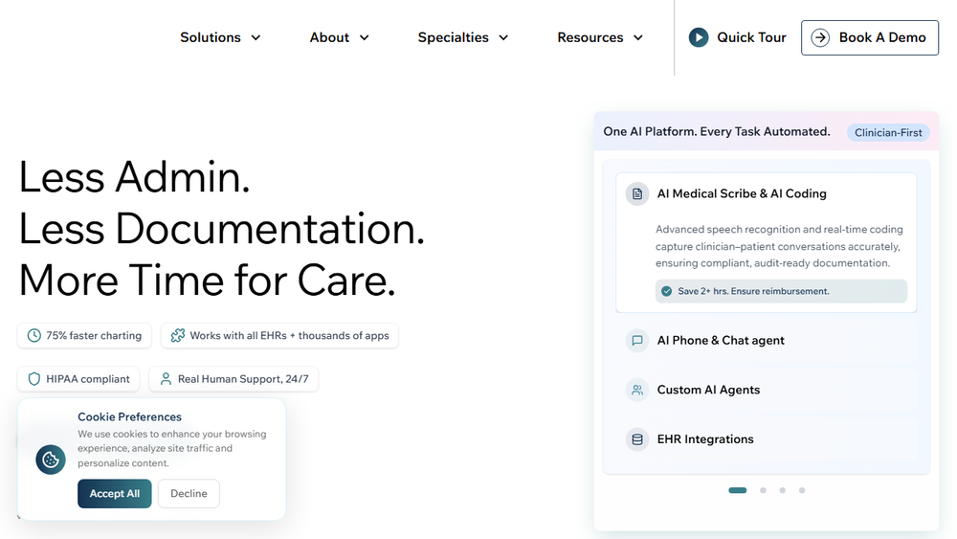Screen dimensions: 957x539
Task: Click the Advanced speech recognition description paragraph
Action: click(779, 247)
